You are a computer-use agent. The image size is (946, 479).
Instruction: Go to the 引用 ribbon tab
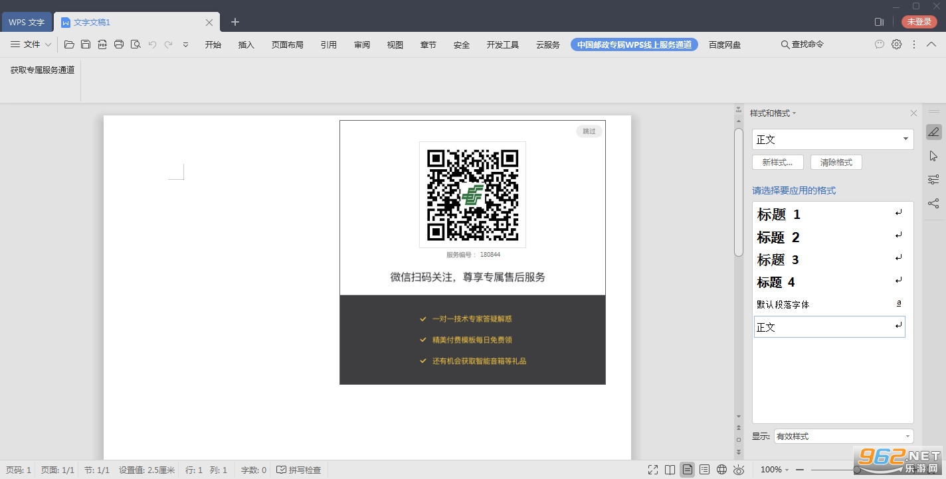pyautogui.click(x=329, y=44)
